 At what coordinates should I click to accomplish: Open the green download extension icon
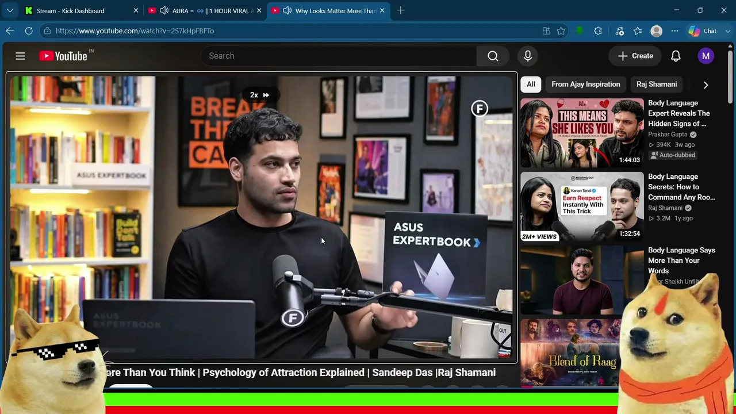click(580, 31)
